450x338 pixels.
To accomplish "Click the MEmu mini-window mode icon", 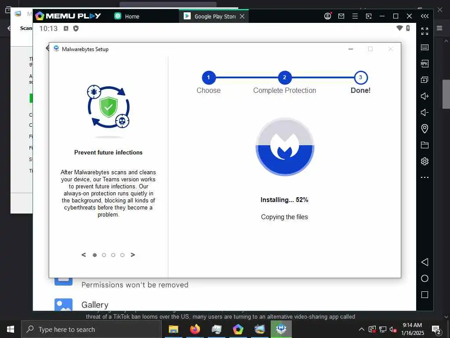I will pos(369,16).
